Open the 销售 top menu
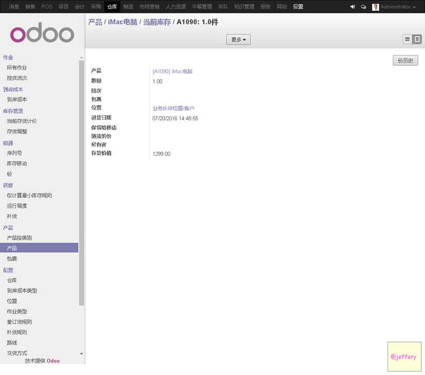Screen dimensions: 425x375 tap(30, 7)
